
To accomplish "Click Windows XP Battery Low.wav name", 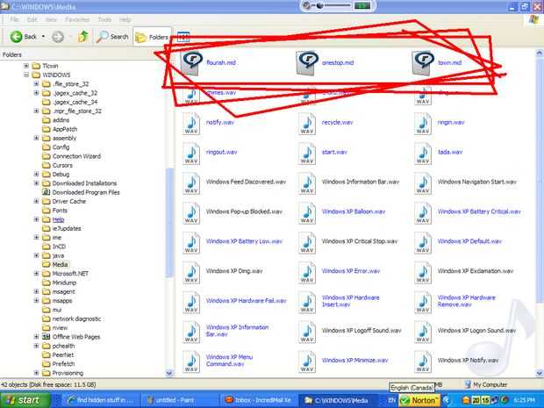I will 244,241.
